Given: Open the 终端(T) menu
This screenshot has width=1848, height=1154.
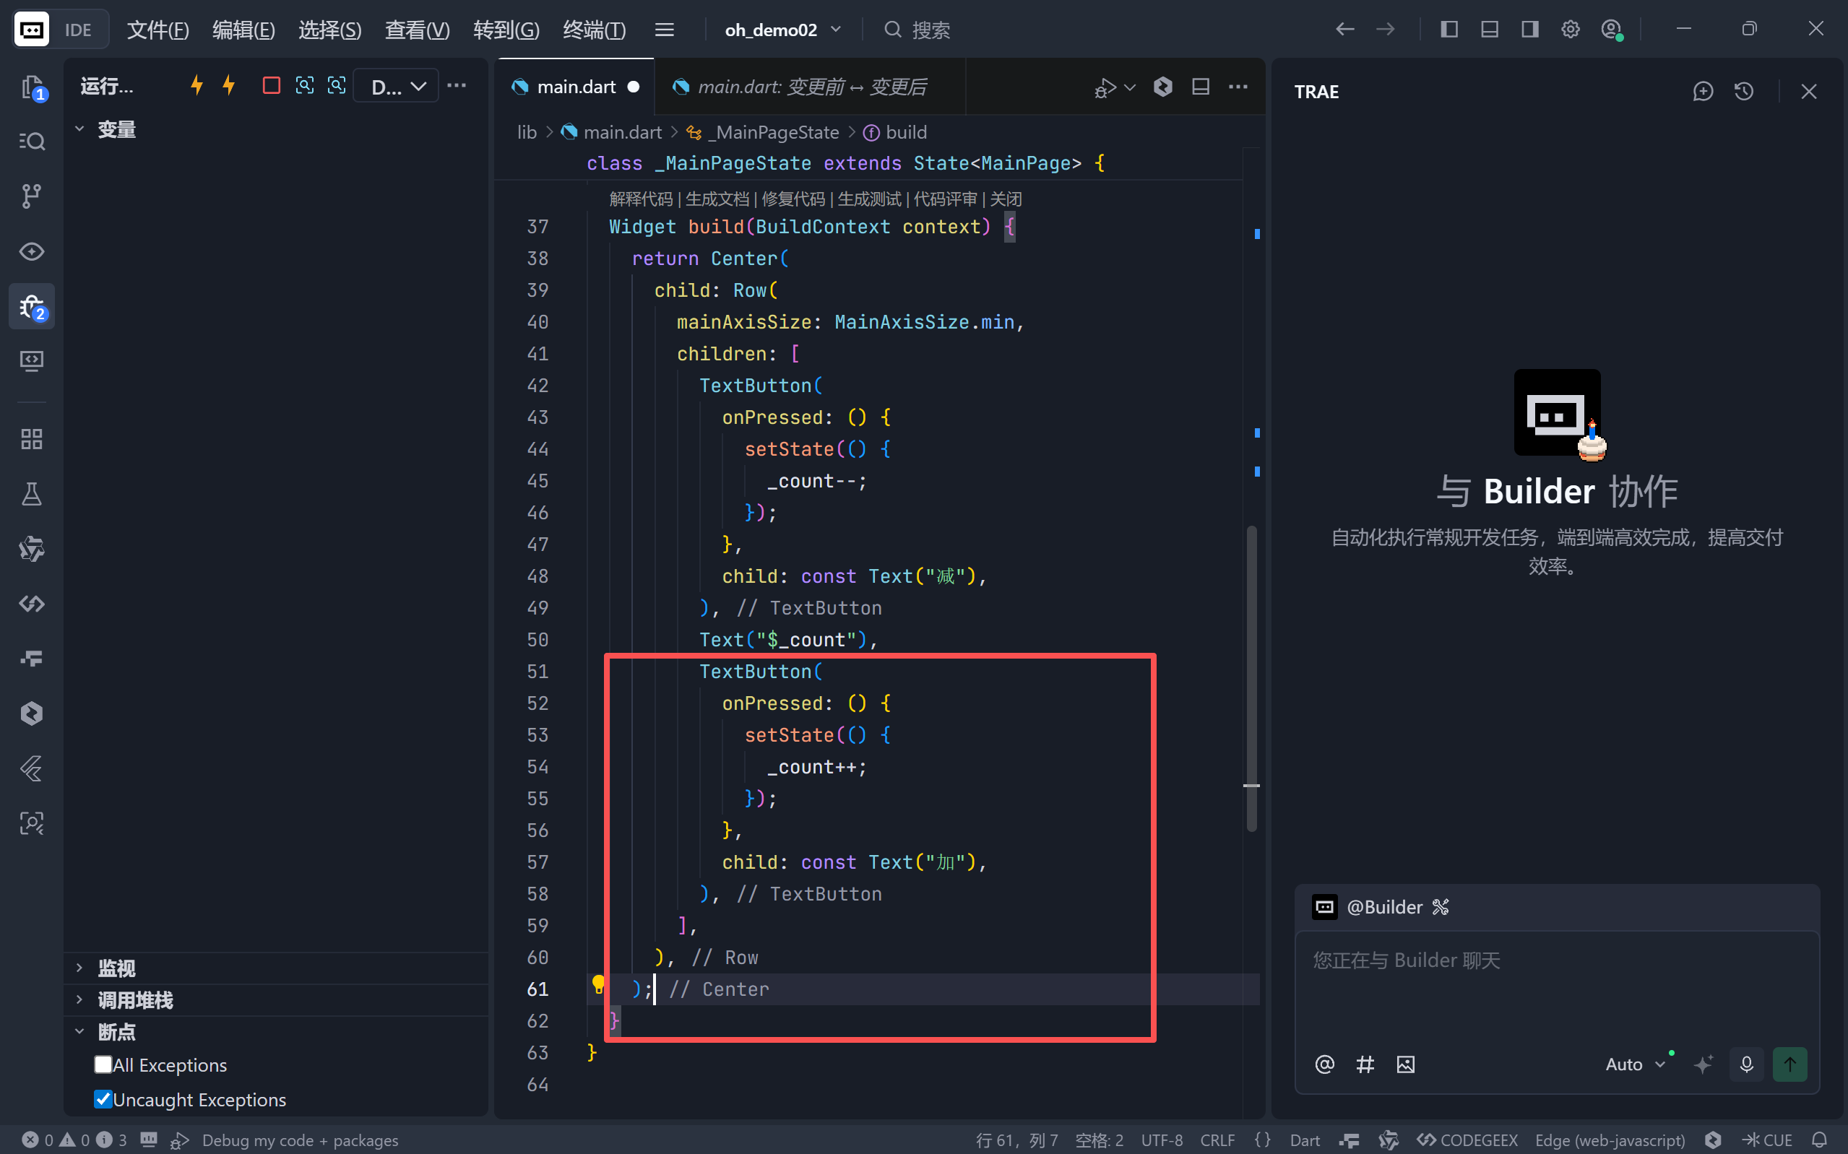Looking at the screenshot, I should click(x=594, y=30).
